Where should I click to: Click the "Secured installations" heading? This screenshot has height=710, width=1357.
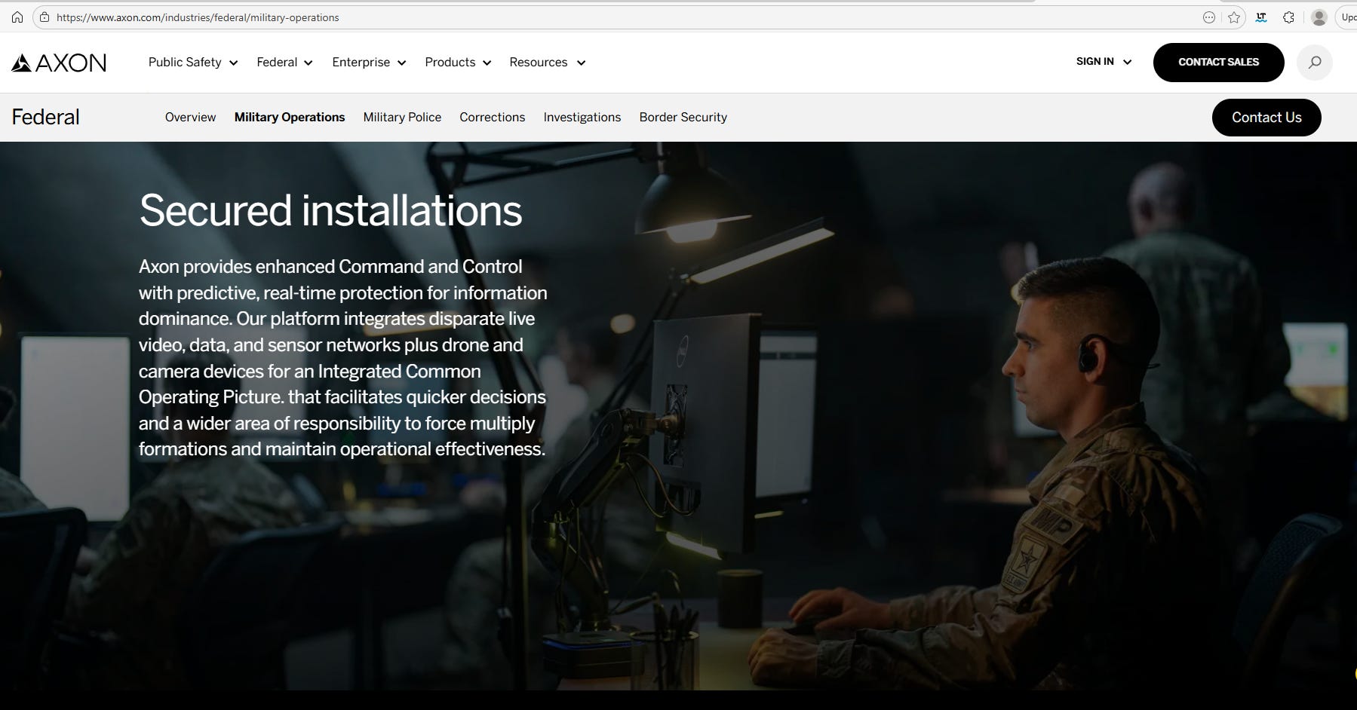330,210
